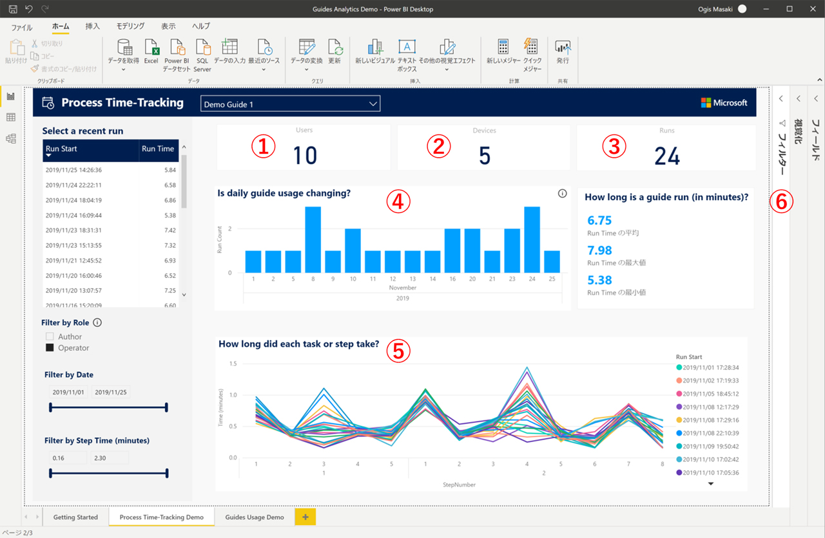This screenshot has height=538, width=825.
Task: Check the Author role checkbox
Action: tap(50, 337)
